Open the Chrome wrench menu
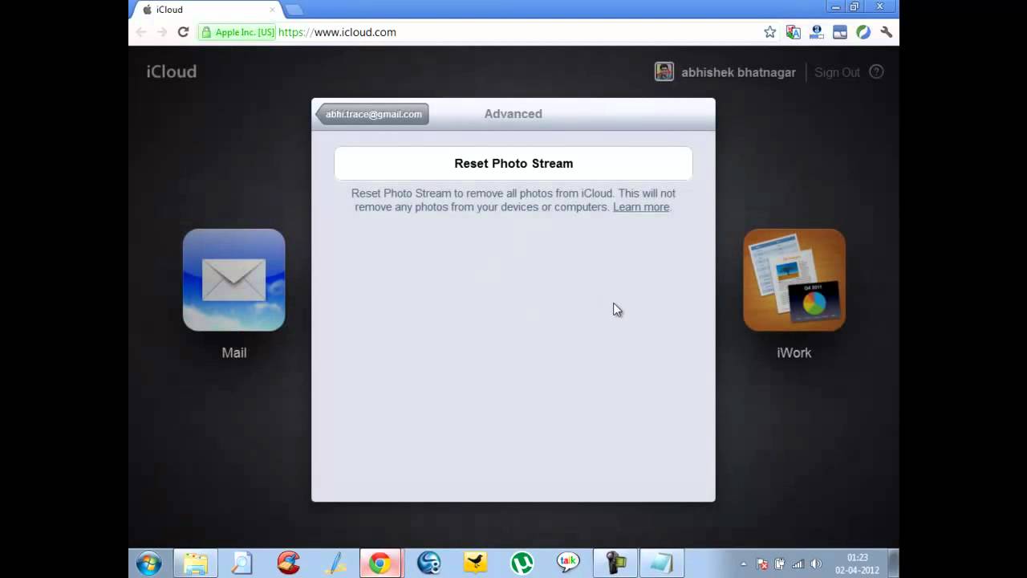Viewport: 1027px width, 578px height. coord(887,32)
